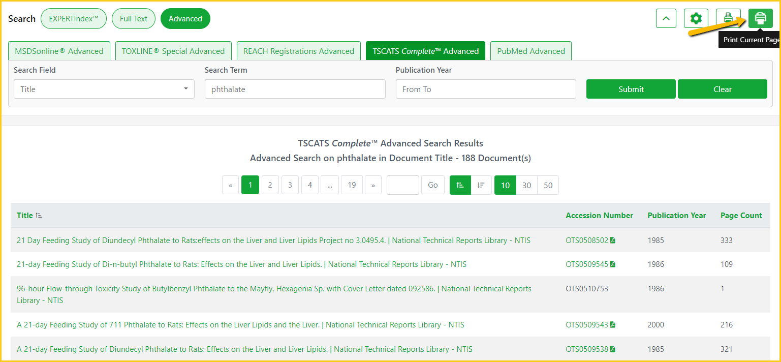781x362 pixels.
Task: Switch to REACH Registrations Advanced tab
Action: pos(298,51)
